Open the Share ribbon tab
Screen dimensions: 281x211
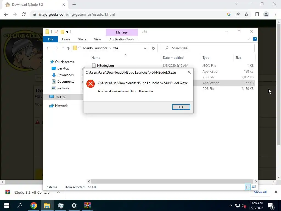pos(82,39)
